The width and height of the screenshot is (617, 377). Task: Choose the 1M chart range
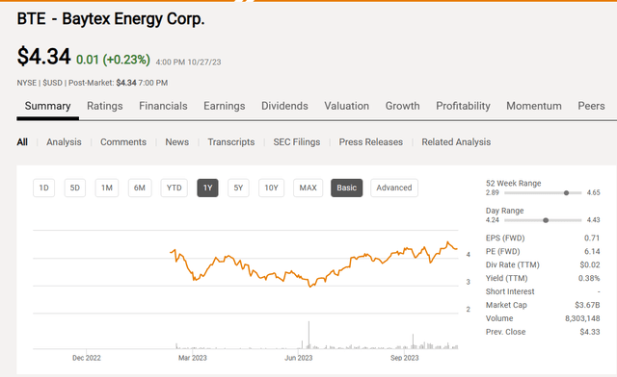[107, 188]
